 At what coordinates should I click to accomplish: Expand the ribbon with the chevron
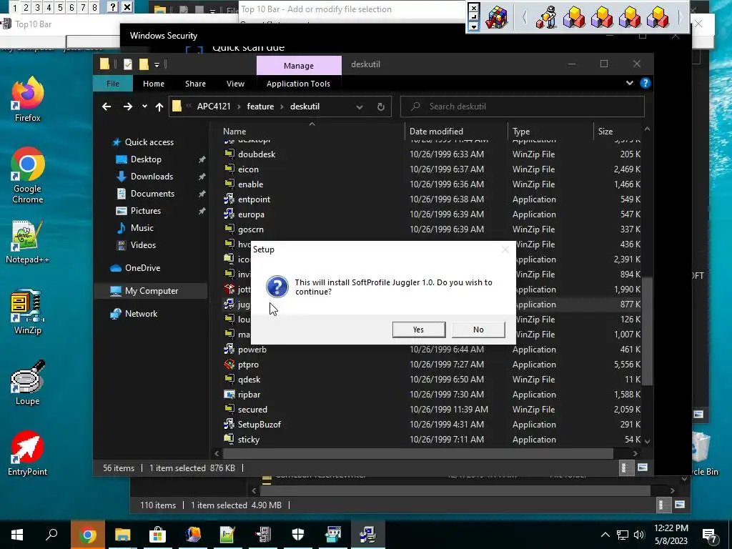[630, 83]
